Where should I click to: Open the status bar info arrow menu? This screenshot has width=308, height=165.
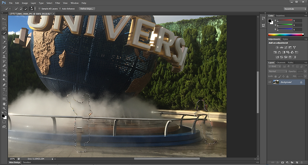coord(53,159)
